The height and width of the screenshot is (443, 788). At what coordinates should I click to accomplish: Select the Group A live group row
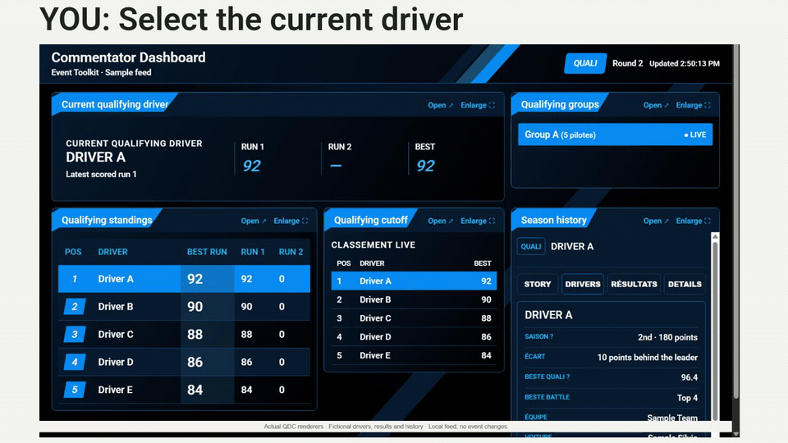coord(615,135)
